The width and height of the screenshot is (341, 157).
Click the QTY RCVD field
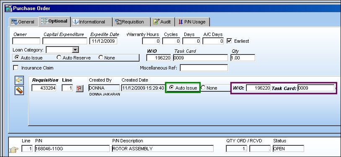(x=260, y=149)
